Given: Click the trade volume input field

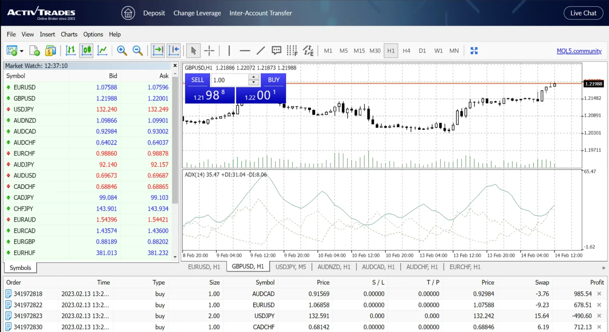Looking at the screenshot, I should [x=230, y=80].
